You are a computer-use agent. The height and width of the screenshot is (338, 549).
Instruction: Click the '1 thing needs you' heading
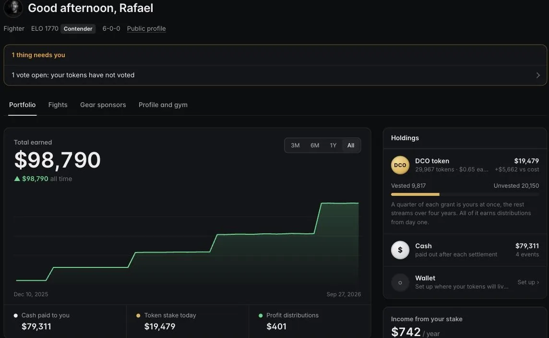tap(38, 55)
